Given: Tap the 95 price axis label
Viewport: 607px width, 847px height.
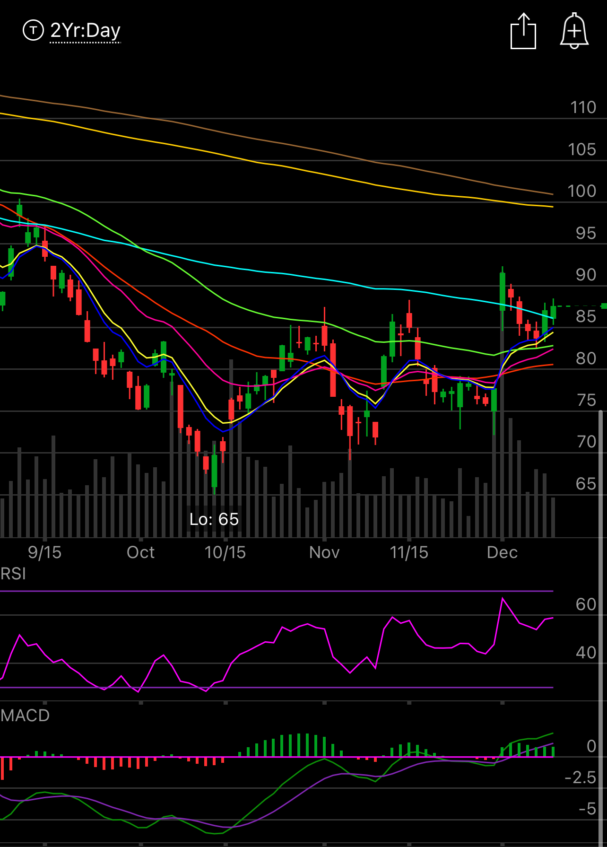Looking at the screenshot, I should [x=586, y=233].
